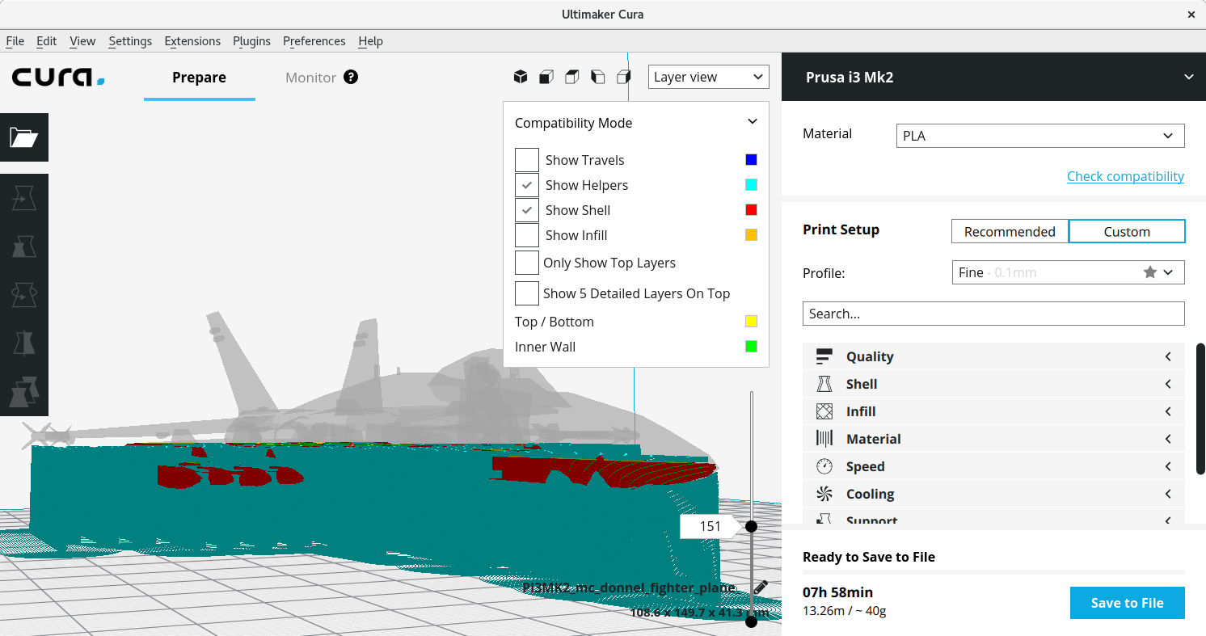Click the Shell category icon
The height and width of the screenshot is (636, 1206).
824,384
